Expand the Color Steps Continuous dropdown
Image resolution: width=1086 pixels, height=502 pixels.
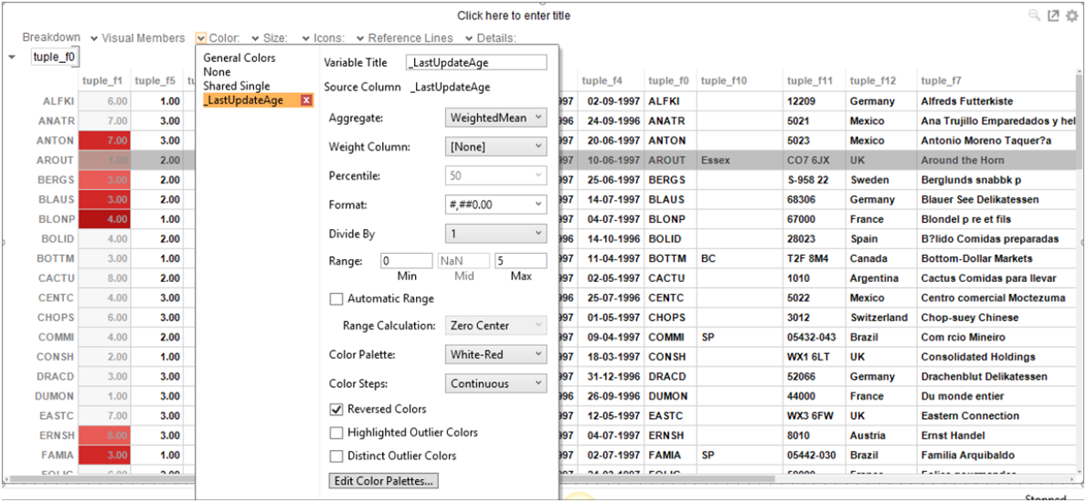(496, 383)
